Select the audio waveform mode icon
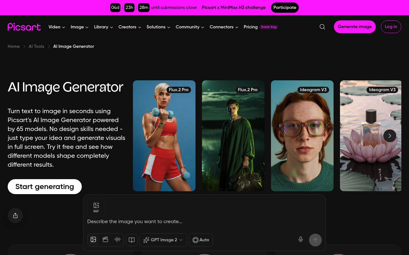 [x=118, y=239]
